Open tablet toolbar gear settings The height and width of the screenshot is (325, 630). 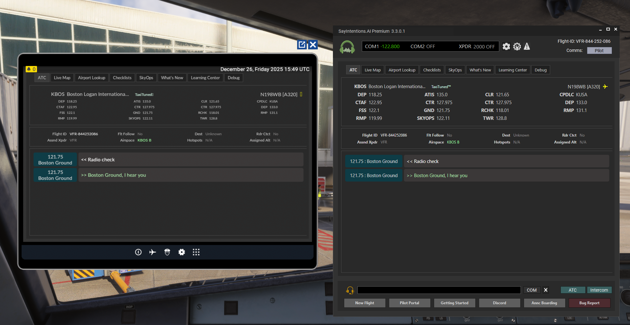coord(182,252)
